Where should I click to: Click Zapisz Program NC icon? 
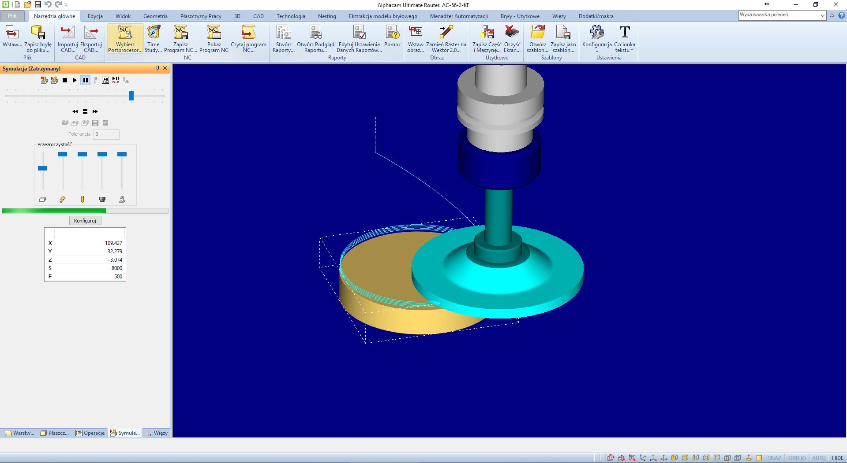(180, 39)
